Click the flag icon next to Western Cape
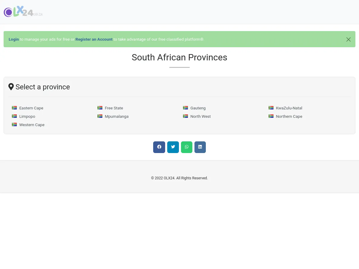359x269 pixels. [14, 124]
